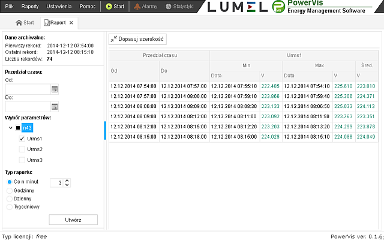Toggle the n43 parent checkbox
The image size is (384, 240).
tap(18, 128)
